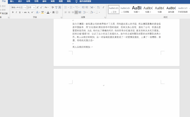Toggle subscript formatting
Image resolution: width=190 pixels, height=117 pixels.
(x=29, y=12)
